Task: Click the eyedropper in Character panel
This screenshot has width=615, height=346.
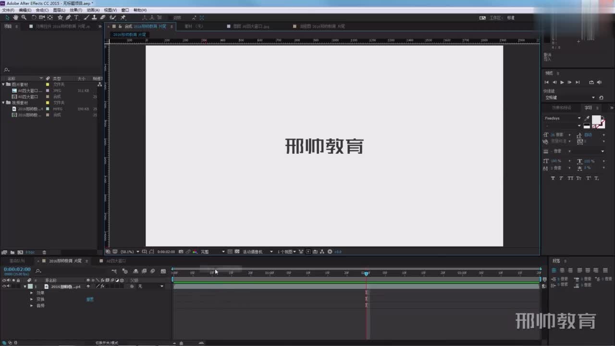Action: point(587,118)
